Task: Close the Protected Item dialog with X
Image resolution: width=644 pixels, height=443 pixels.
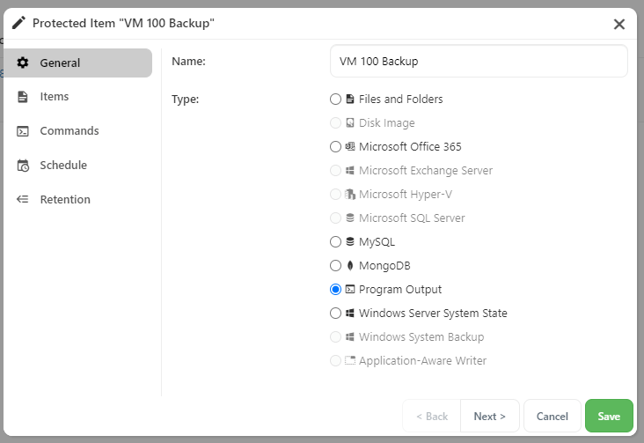Action: click(x=619, y=24)
